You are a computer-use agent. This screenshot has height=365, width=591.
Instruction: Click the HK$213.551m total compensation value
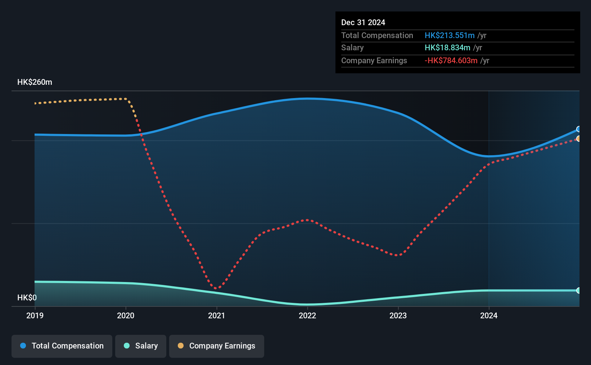(x=450, y=35)
